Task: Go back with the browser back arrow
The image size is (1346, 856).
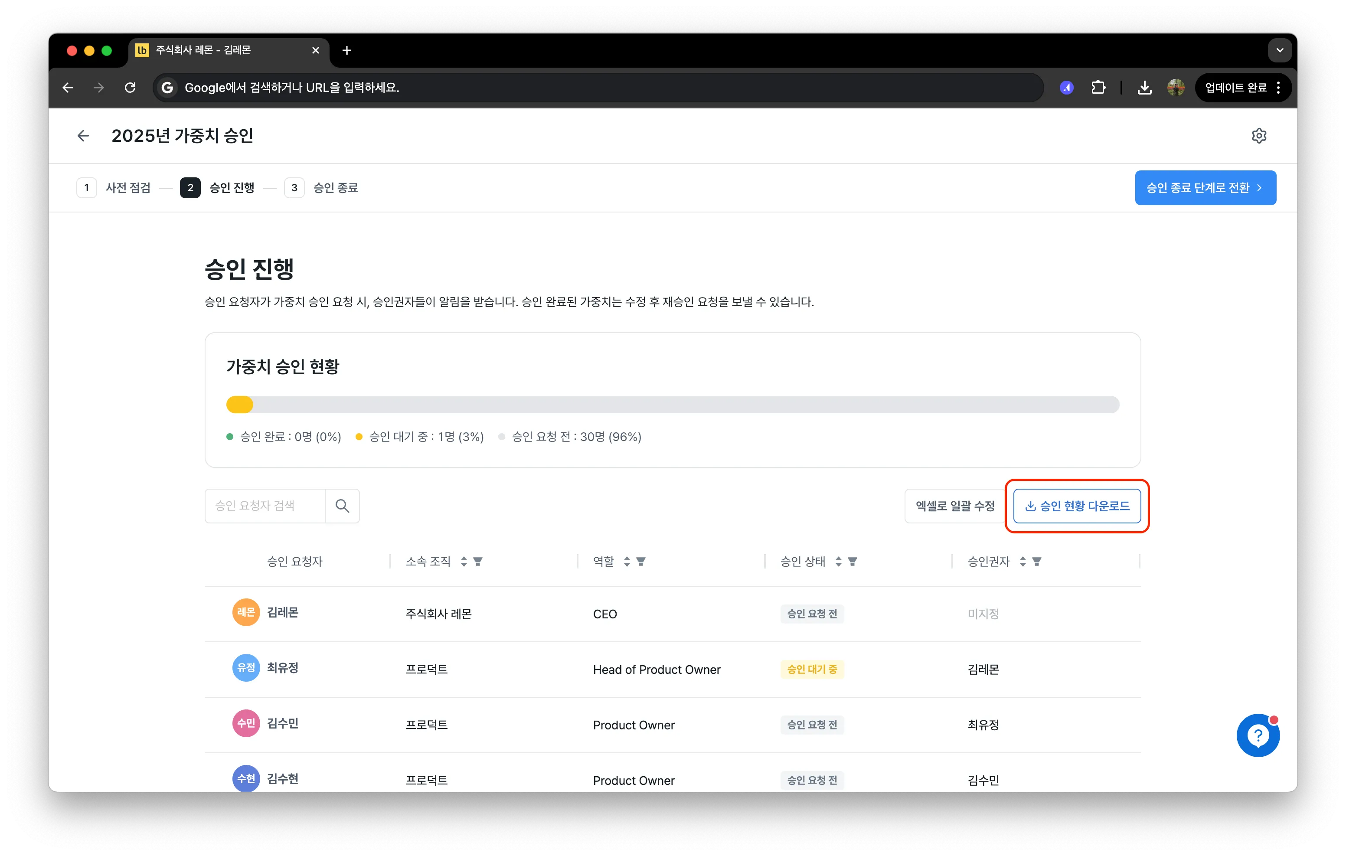Action: point(68,87)
